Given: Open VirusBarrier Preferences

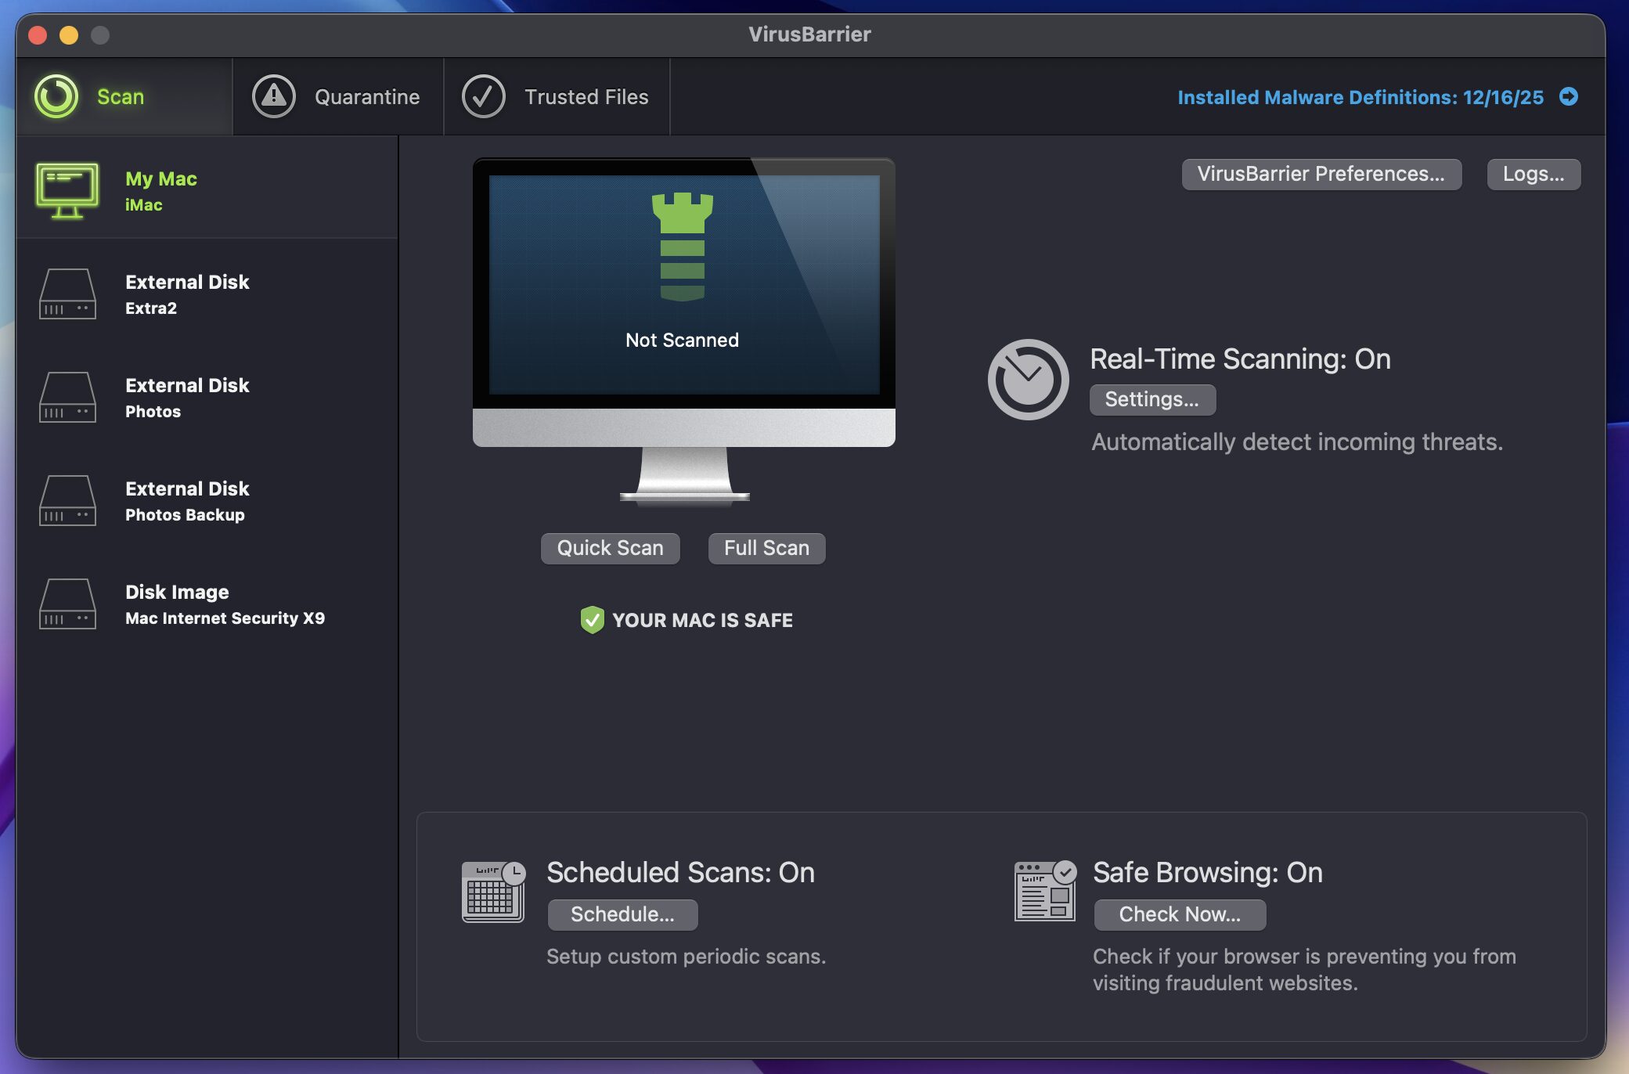Looking at the screenshot, I should tap(1321, 174).
